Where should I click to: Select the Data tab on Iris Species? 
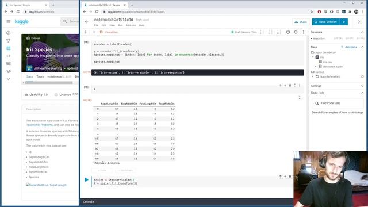click(29, 76)
